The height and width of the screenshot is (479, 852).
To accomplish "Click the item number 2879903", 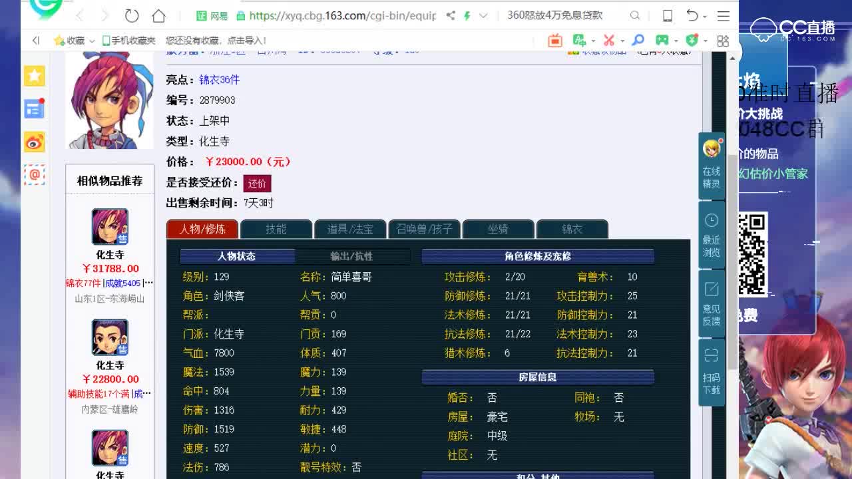I will pos(217,100).
